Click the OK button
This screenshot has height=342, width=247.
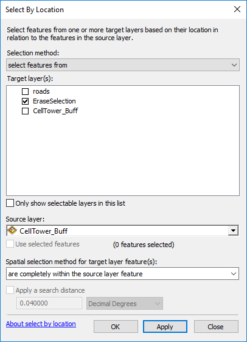tap(116, 327)
